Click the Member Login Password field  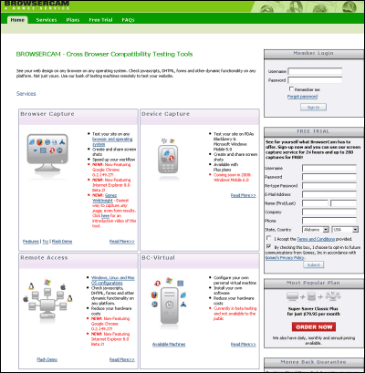pos(315,80)
